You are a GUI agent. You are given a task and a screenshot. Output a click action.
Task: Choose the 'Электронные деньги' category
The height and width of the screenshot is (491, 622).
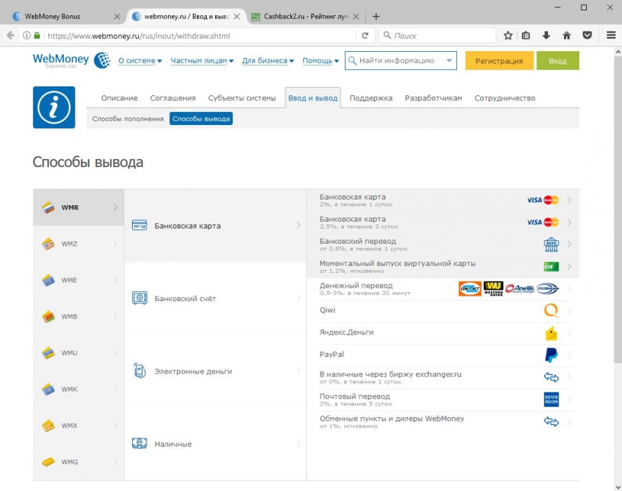[x=193, y=372]
